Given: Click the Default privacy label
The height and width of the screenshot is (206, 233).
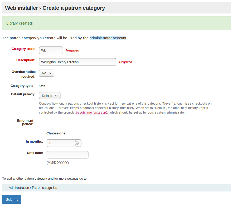Looking at the screenshot, I should coord(23,94).
